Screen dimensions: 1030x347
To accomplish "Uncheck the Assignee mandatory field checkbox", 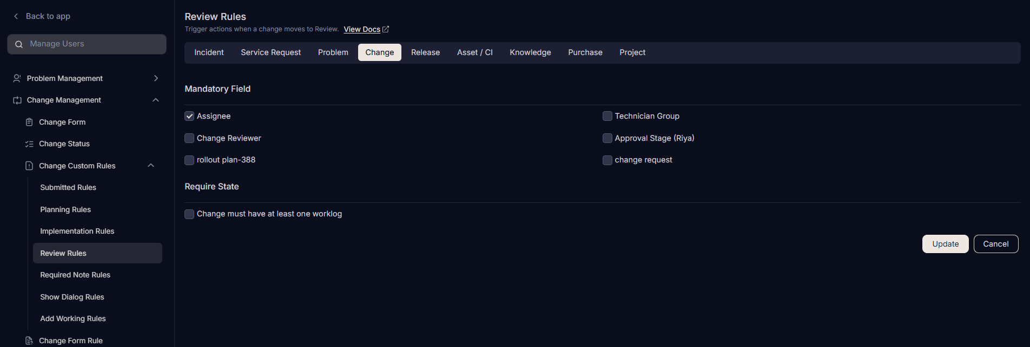I will [x=189, y=116].
